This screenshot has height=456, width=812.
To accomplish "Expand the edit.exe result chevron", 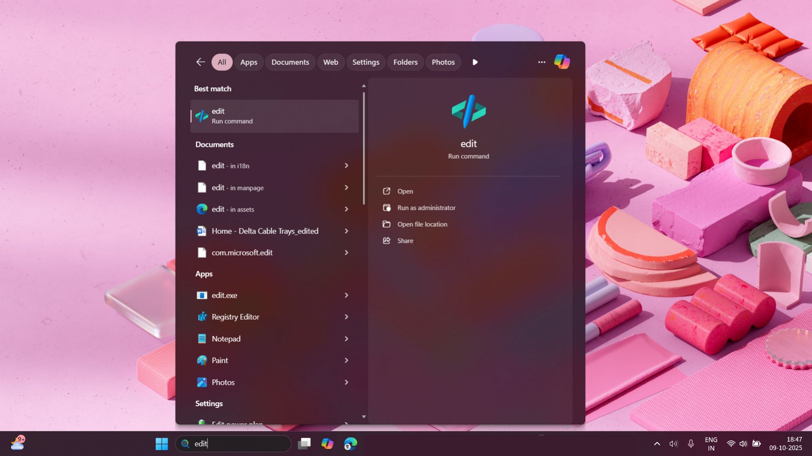I will [346, 295].
